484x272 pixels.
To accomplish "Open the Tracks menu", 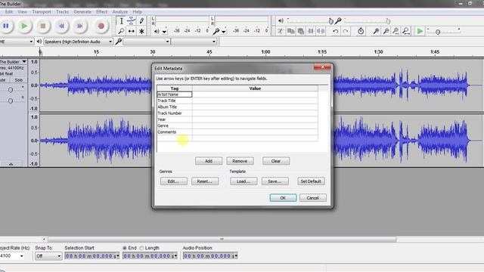I will coord(62,12).
